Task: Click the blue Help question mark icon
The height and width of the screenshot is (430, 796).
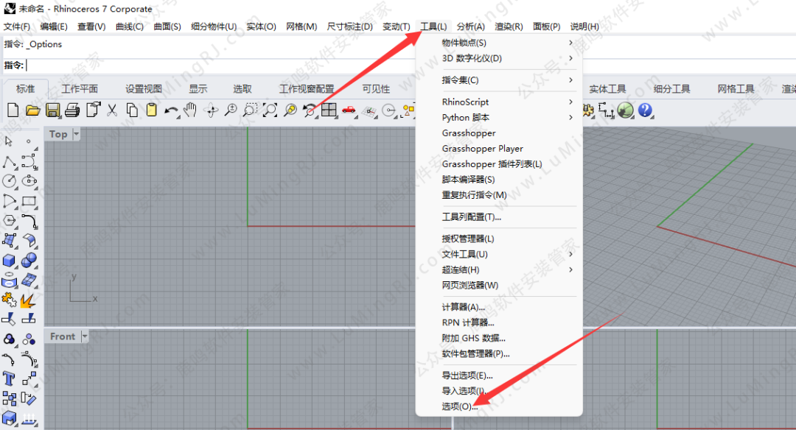Action: [x=646, y=110]
